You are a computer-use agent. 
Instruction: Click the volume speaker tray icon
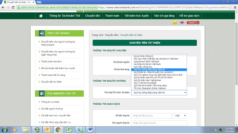click(216, 130)
